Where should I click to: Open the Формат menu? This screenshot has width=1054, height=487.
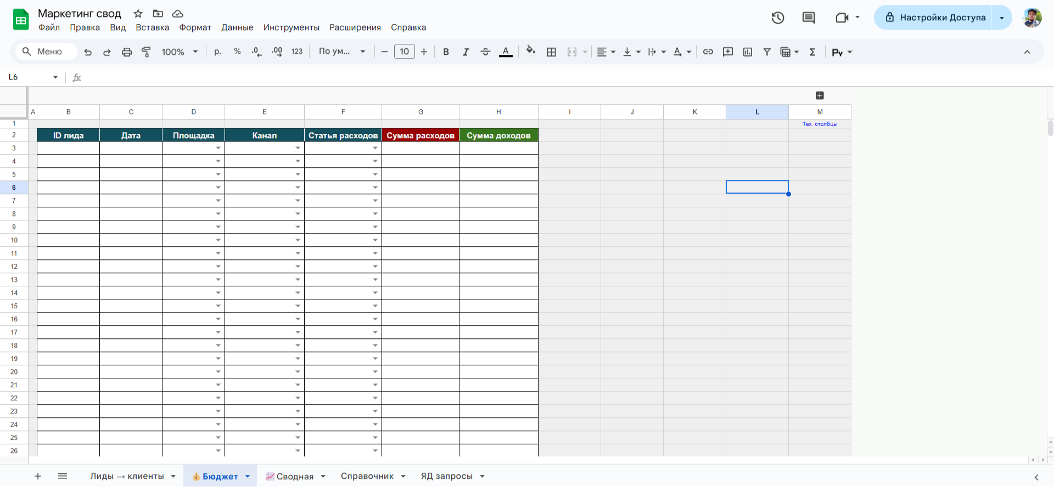tap(195, 27)
